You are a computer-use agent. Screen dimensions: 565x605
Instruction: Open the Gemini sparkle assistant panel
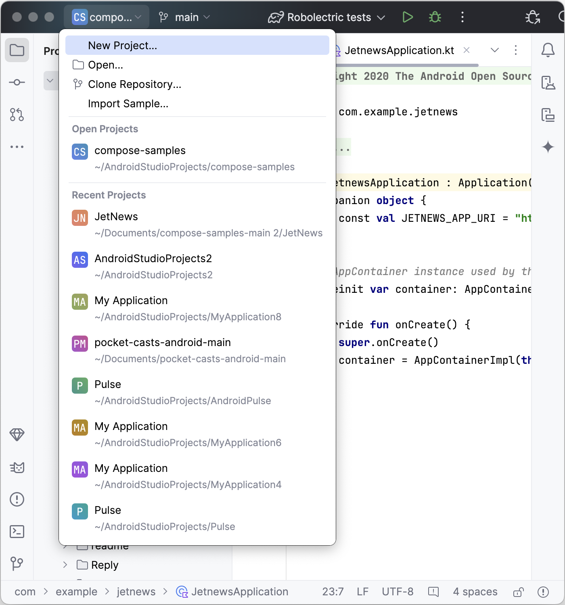coord(548,147)
